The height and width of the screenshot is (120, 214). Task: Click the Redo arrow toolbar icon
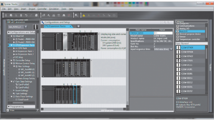click(x=31, y=15)
